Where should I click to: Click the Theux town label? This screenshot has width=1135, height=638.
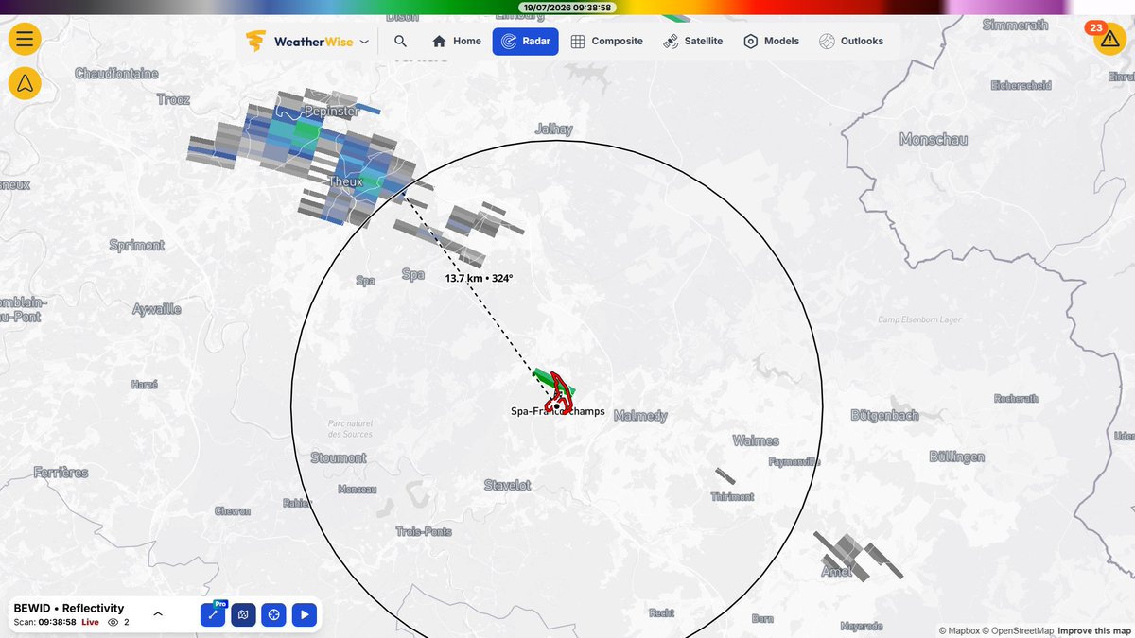tap(345, 181)
